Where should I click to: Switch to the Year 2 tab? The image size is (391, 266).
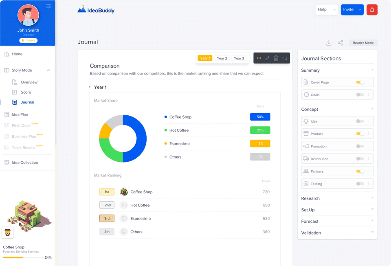pos(222,58)
